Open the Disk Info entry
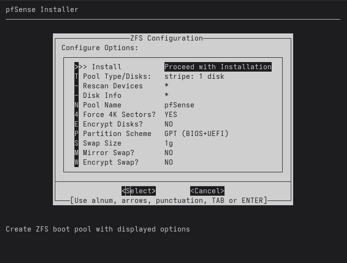 click(122, 95)
